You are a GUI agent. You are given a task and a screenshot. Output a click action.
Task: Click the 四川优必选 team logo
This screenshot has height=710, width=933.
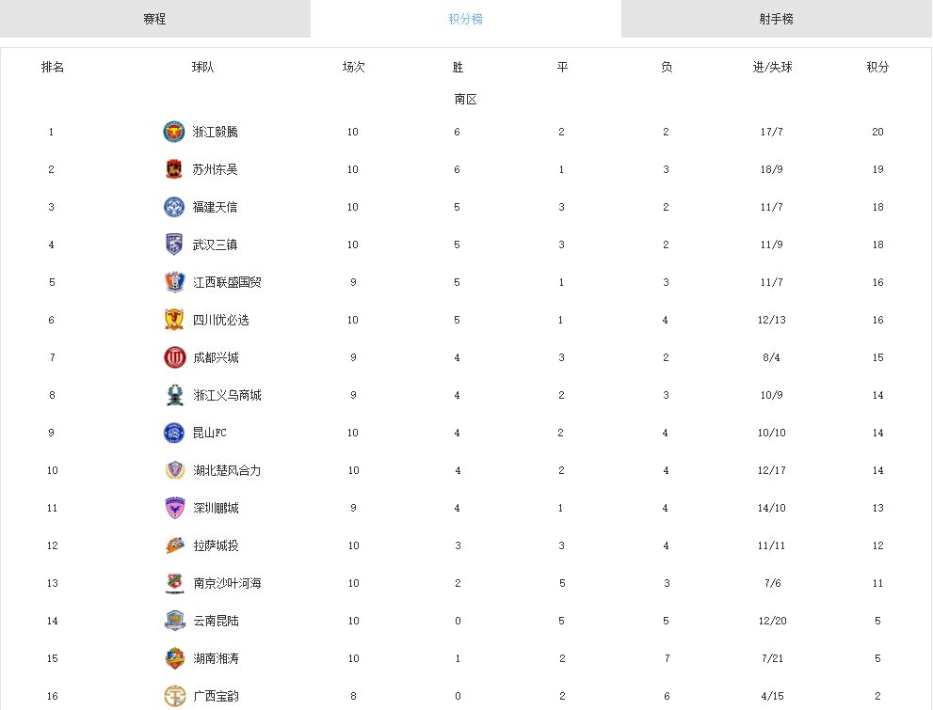click(x=174, y=320)
